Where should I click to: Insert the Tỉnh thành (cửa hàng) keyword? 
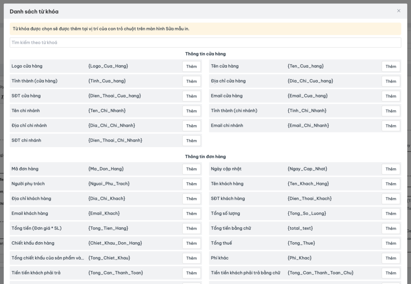click(x=191, y=81)
